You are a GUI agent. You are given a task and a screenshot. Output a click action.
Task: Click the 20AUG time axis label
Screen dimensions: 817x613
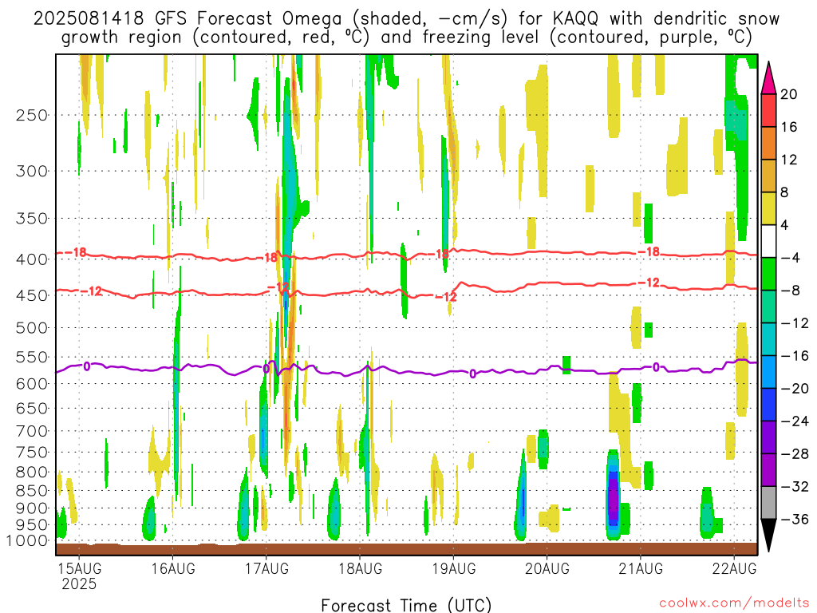click(x=547, y=568)
